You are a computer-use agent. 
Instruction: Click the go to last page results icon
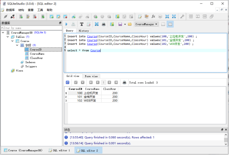116,83
